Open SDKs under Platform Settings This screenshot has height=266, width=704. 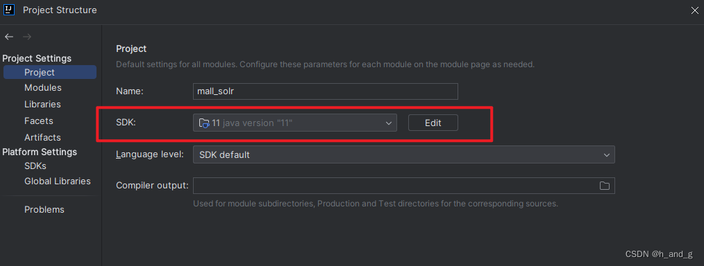click(x=35, y=166)
